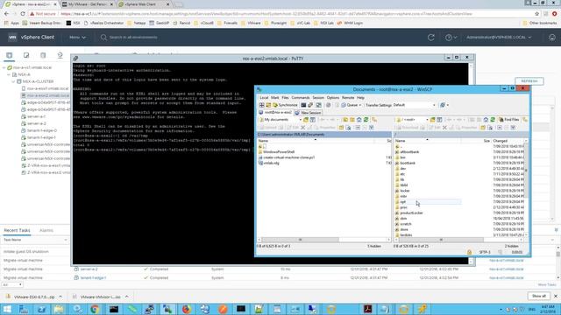
Task: Open Chrome from the Windows taskbar
Action: [x=95, y=309]
